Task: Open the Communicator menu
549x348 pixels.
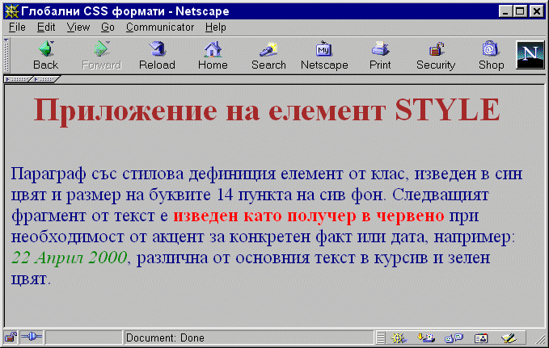Action: 160,27
